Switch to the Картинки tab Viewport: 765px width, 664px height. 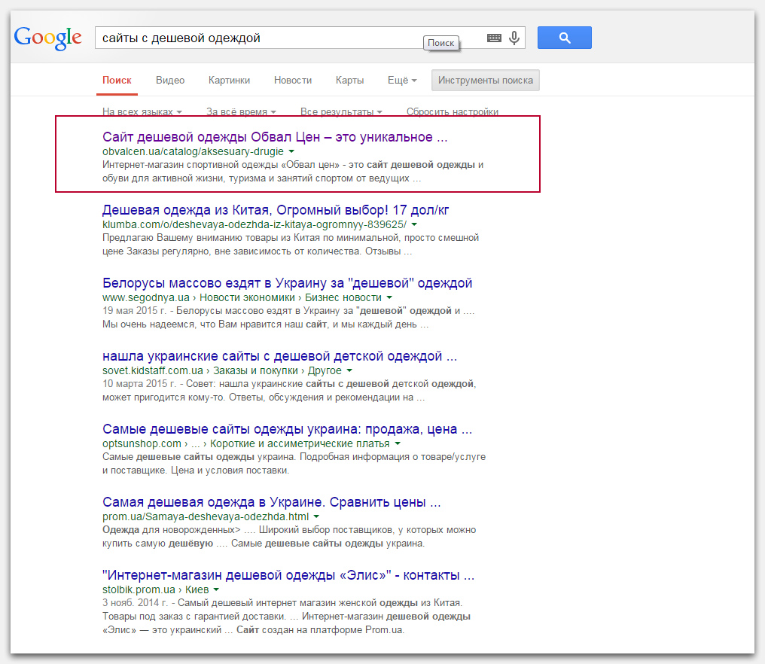tap(230, 80)
